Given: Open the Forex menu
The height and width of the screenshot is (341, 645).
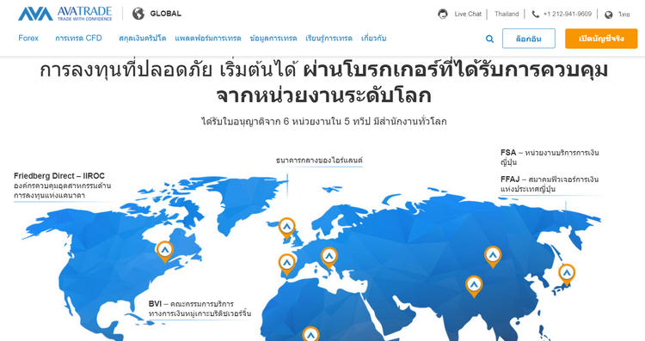Looking at the screenshot, I should 28,38.
